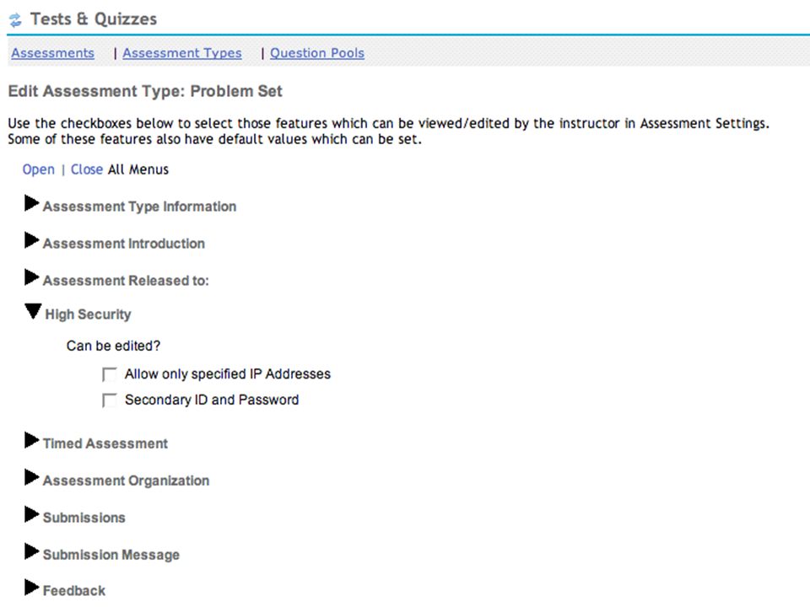
Task: Click the Timed Assessment heading text
Action: (x=105, y=444)
